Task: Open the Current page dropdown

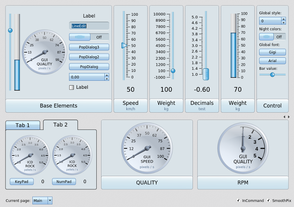Action: (x=50, y=200)
